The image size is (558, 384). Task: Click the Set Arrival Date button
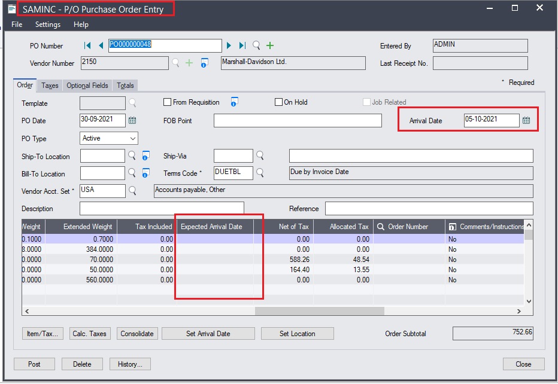click(208, 334)
